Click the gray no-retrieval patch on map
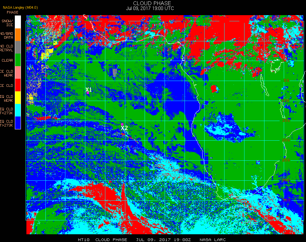 click(x=115, y=72)
